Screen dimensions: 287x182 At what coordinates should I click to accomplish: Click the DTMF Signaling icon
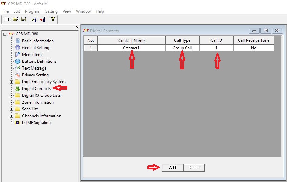(18, 123)
